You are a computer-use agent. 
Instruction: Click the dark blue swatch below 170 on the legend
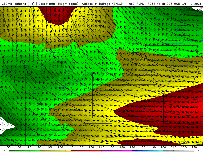point(135,151)
